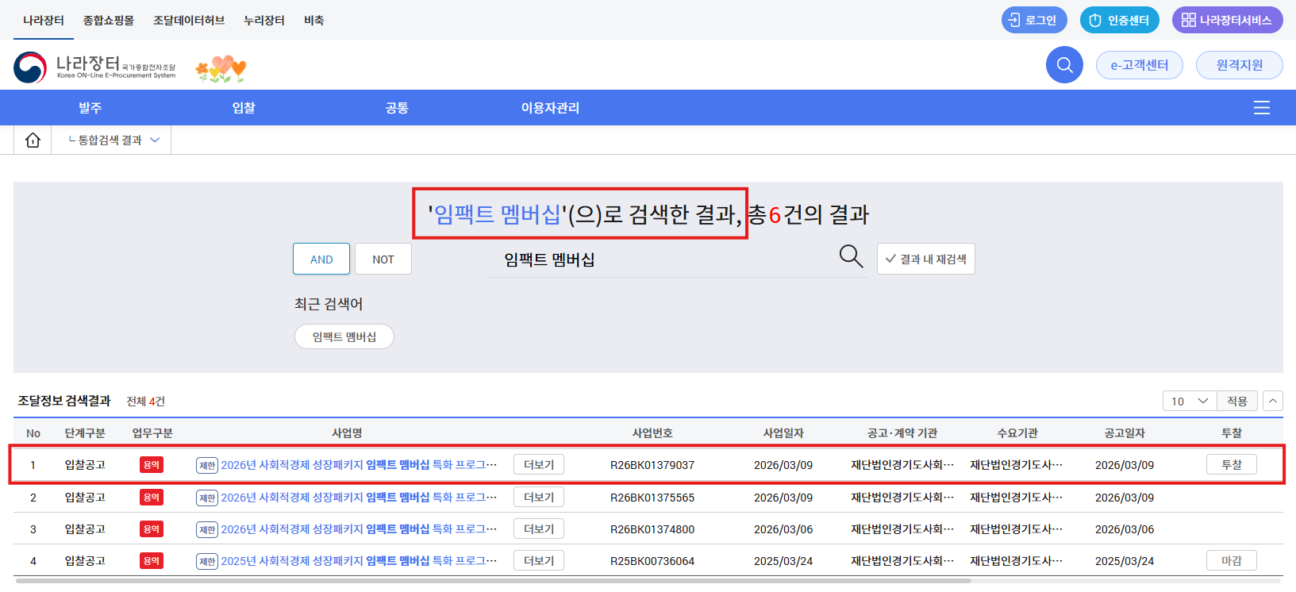Select the NOT search operator
Screen dimensions: 1296x592
point(383,259)
